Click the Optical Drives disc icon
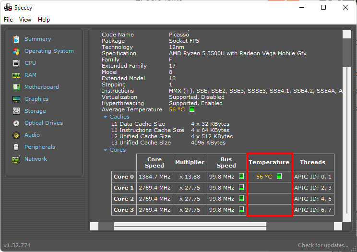 (x=16, y=123)
